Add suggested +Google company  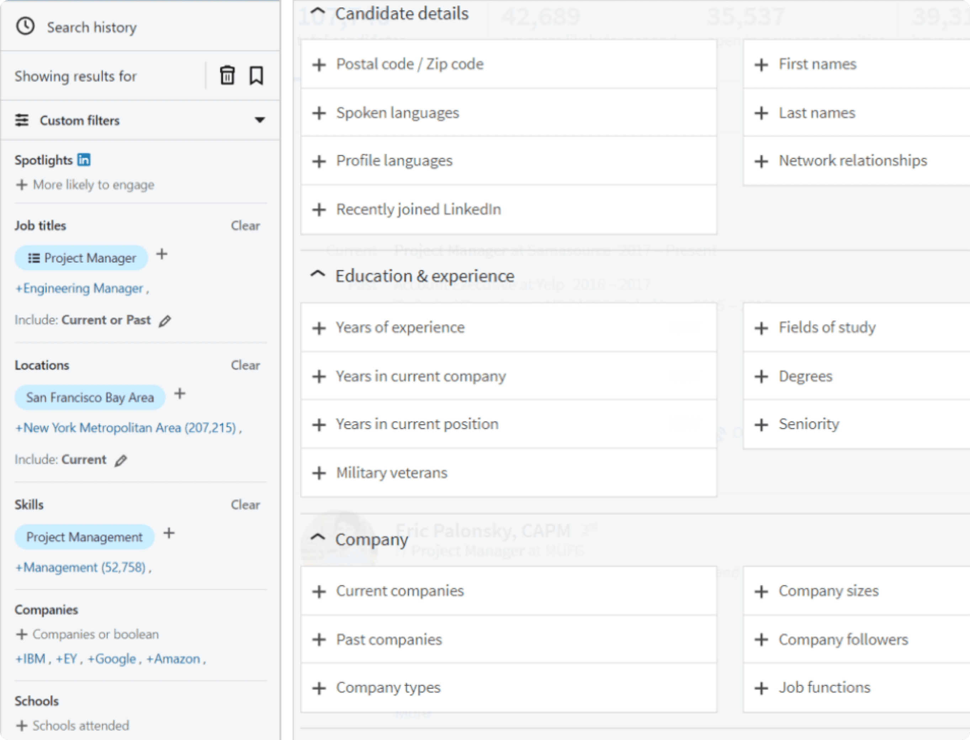(112, 659)
